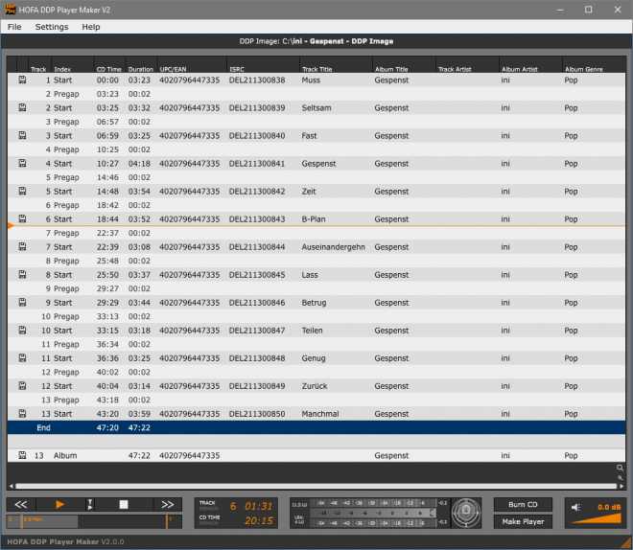Skip to the previous track with rewind button
Viewport: 633px width, 550px height.
(21, 504)
